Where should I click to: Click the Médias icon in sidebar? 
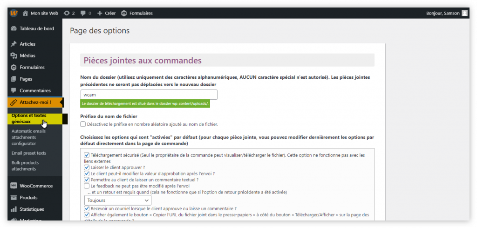14,55
